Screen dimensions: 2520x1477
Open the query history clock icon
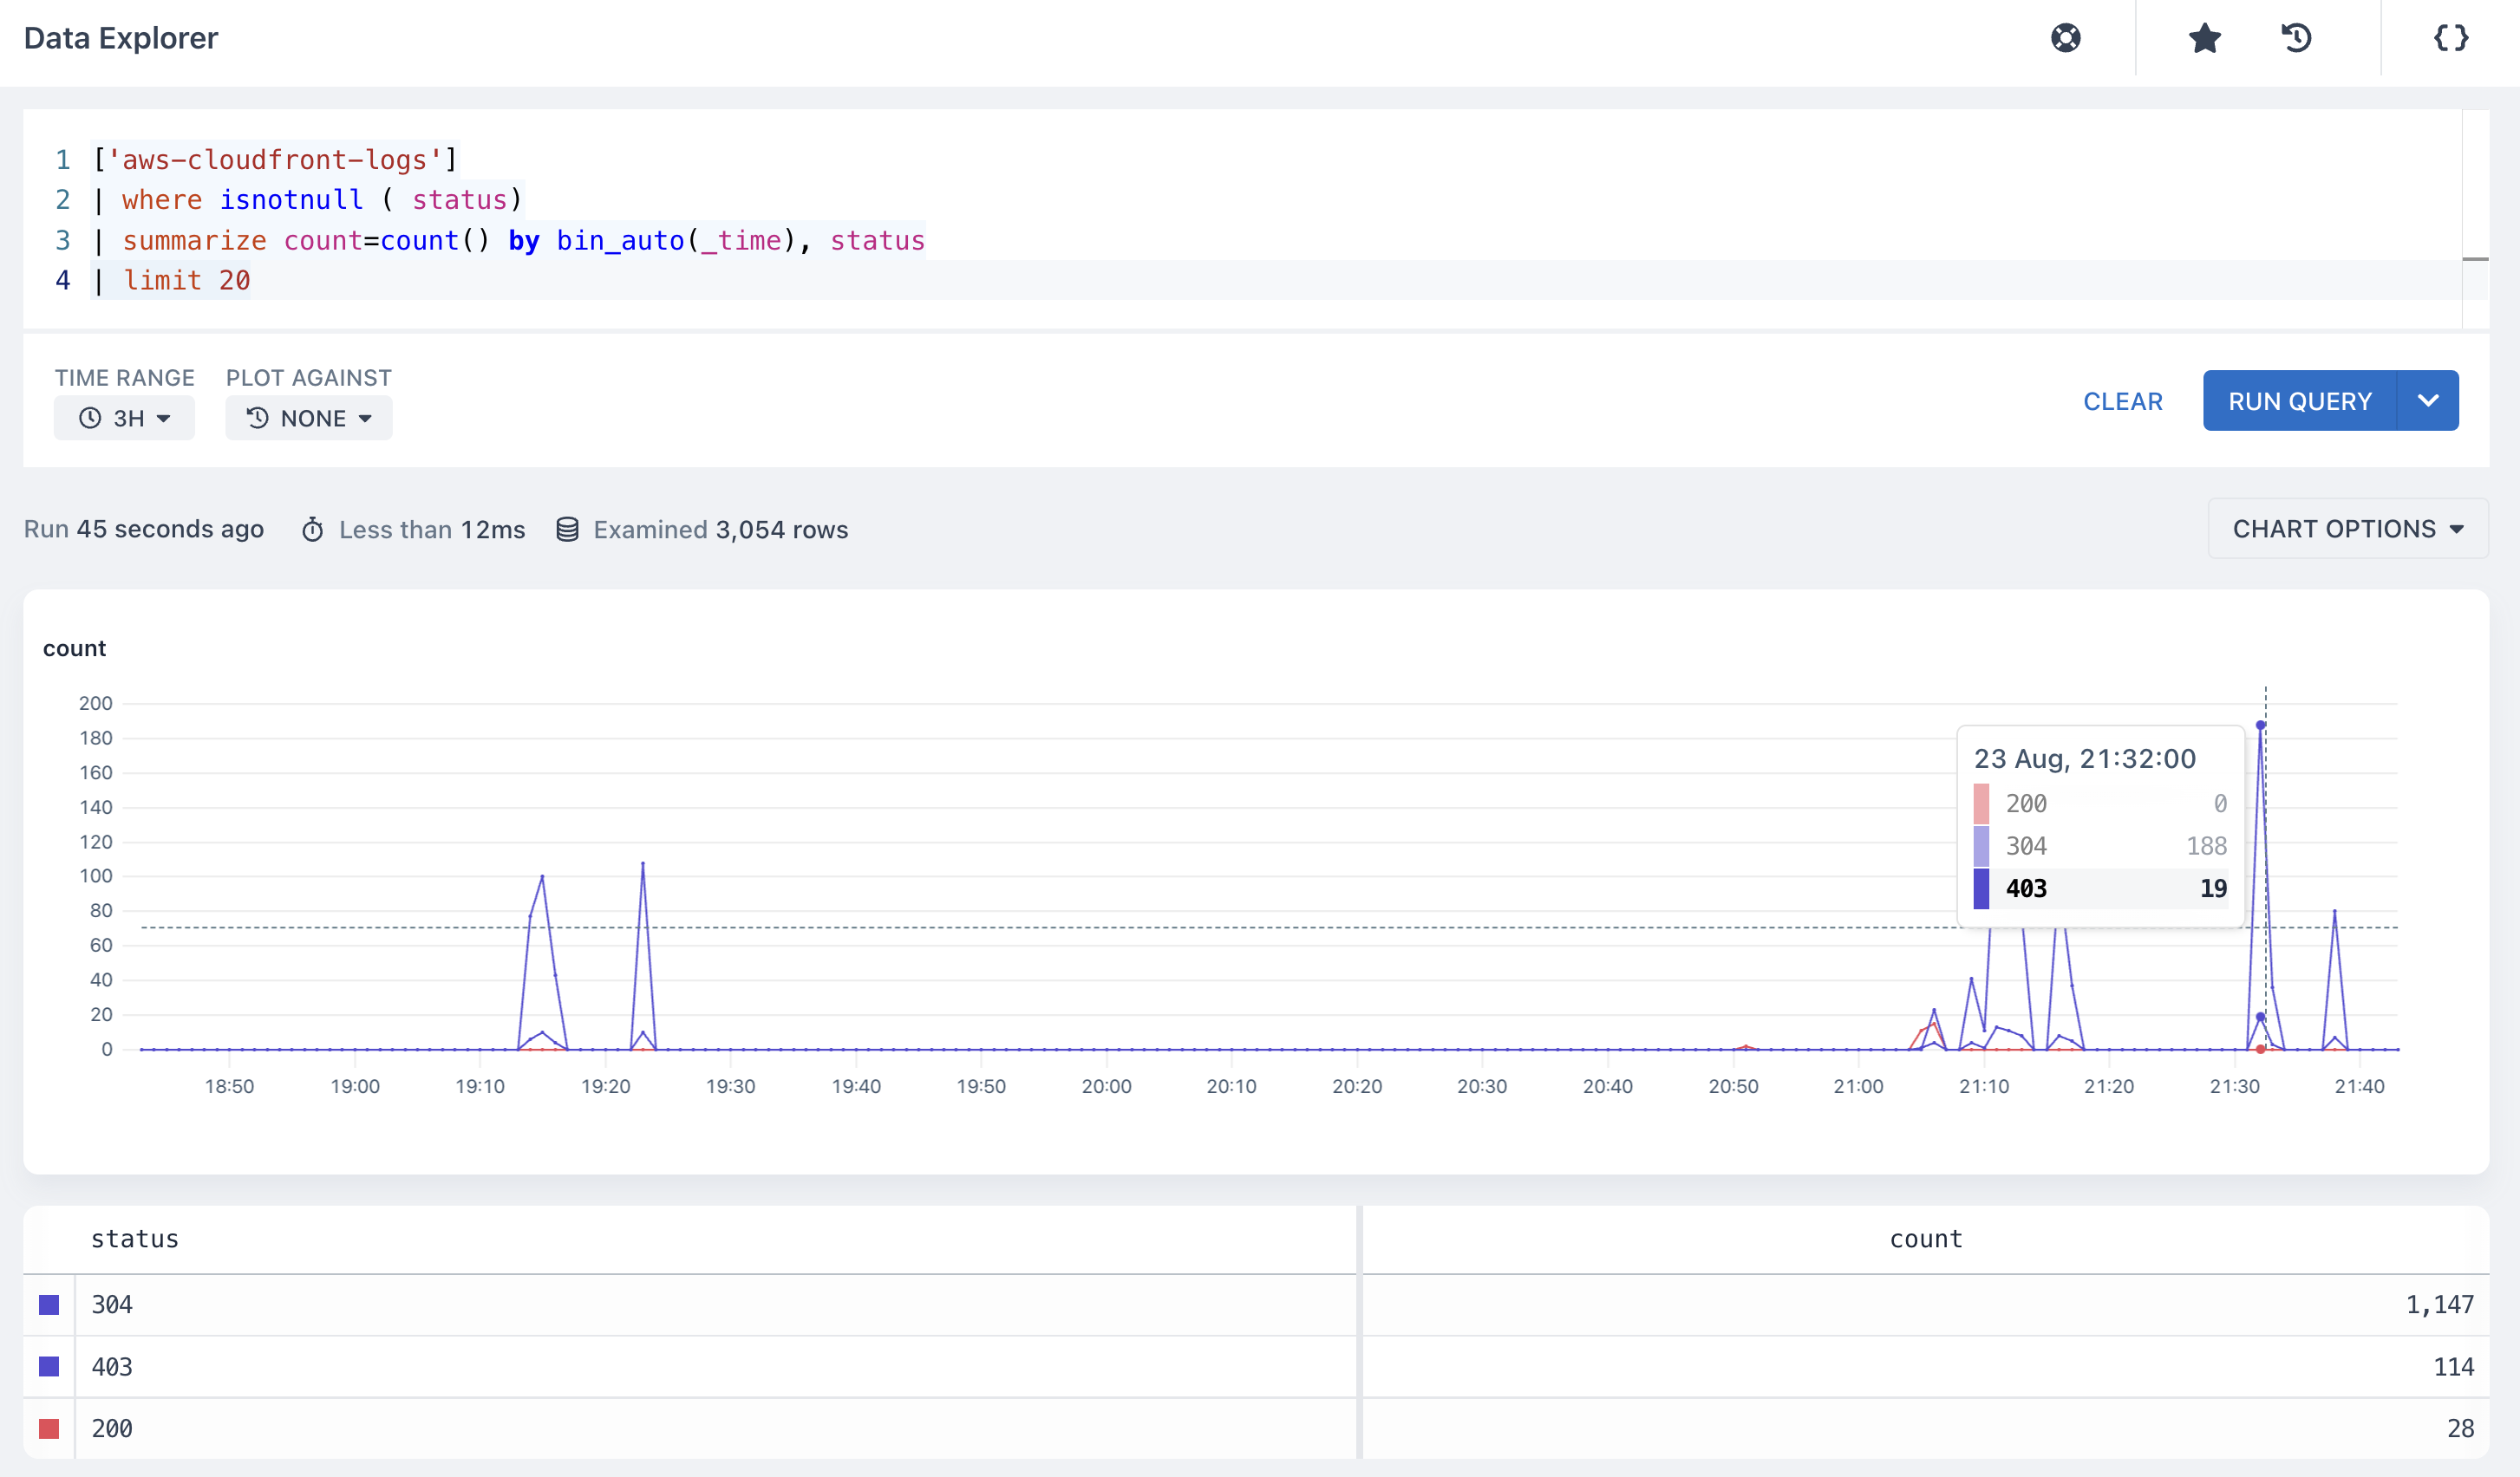click(x=2296, y=38)
